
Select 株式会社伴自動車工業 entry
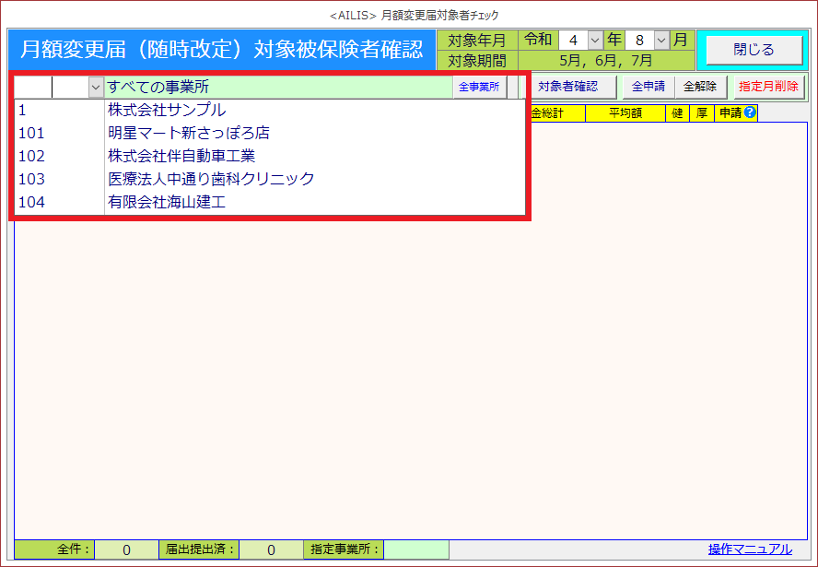(181, 156)
